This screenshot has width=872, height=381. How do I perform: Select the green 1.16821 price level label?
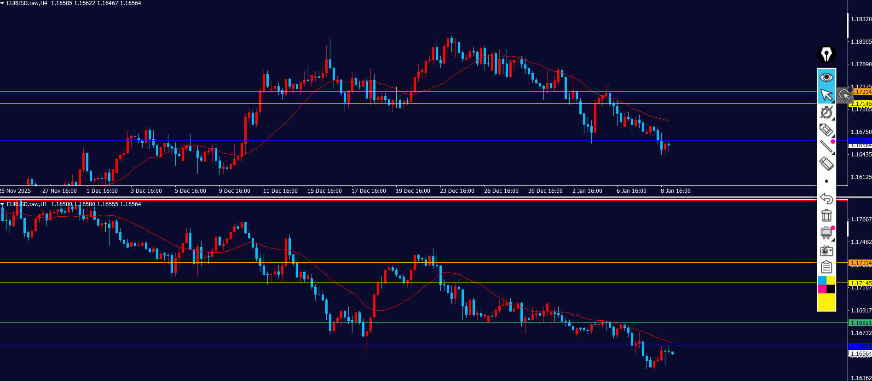[860, 323]
